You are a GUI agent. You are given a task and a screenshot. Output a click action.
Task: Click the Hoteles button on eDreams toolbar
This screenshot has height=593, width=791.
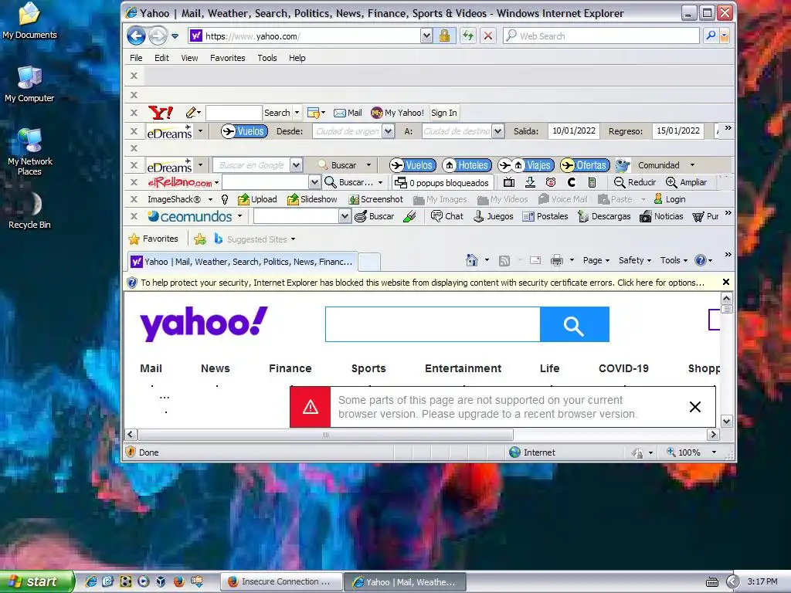[x=467, y=165]
